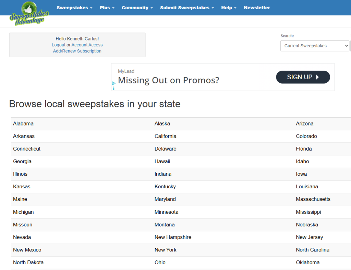The height and width of the screenshot is (270, 351).
Task: Select Florida from the state list
Action: click(x=304, y=149)
